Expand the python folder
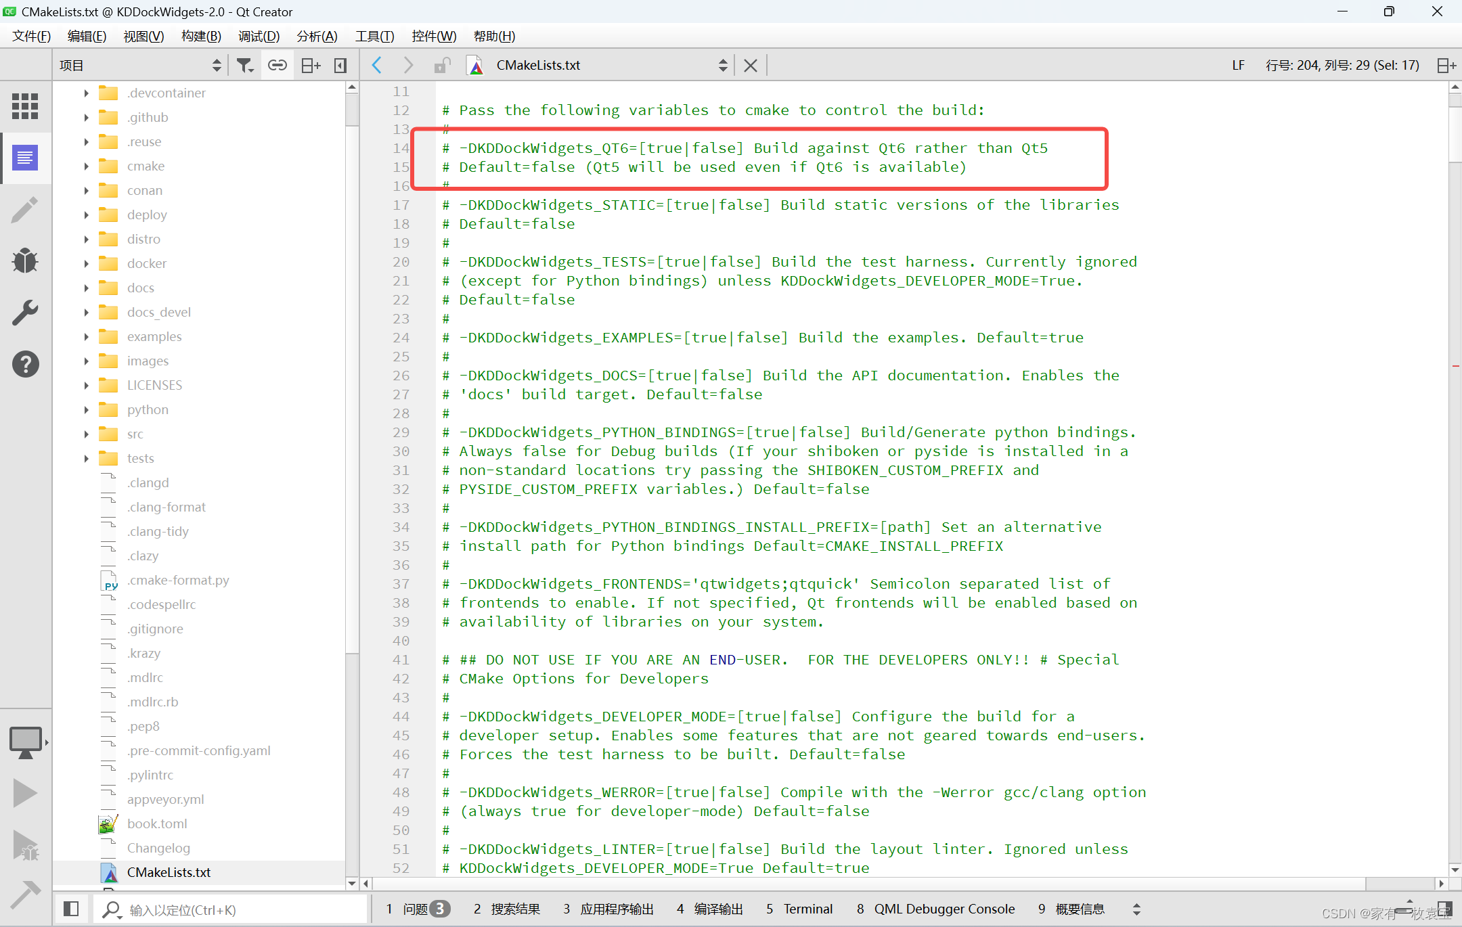This screenshot has height=927, width=1462. pyautogui.click(x=86, y=409)
